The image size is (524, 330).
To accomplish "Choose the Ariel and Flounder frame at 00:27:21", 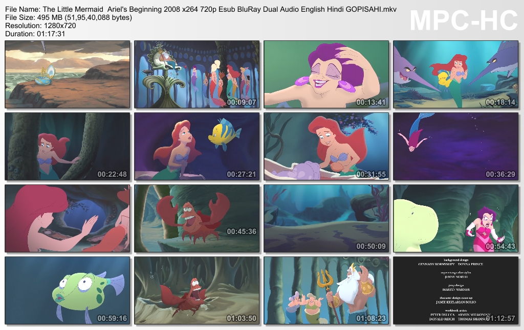I will pyautogui.click(x=197, y=147).
